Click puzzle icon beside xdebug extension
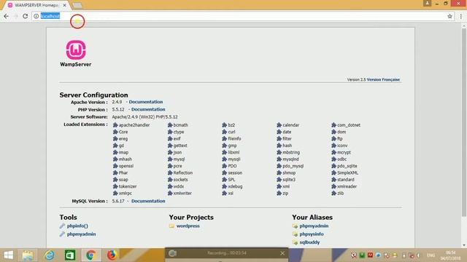467x262 pixels. (225, 186)
